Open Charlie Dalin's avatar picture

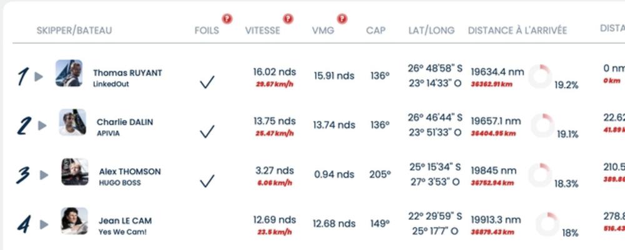pos(72,122)
